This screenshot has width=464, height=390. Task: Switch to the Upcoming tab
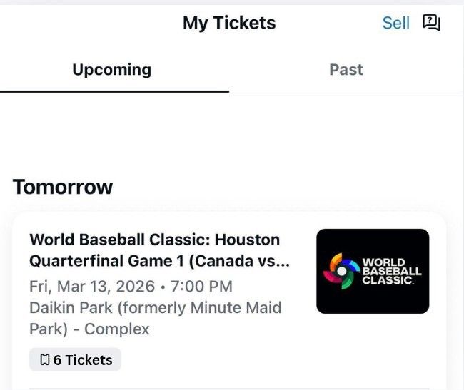pos(111,70)
